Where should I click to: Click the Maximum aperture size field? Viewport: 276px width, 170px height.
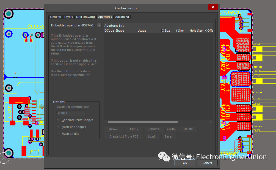71,113
